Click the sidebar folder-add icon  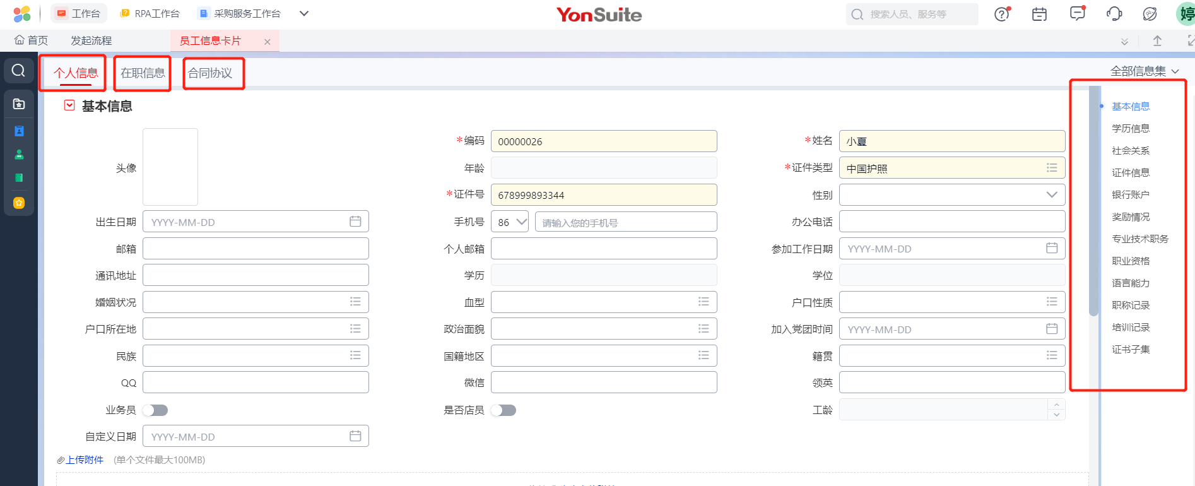coord(19,104)
